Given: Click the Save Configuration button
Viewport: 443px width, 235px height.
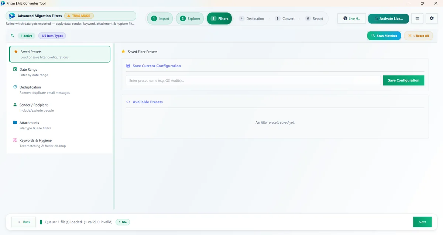Looking at the screenshot, I should 403,80.
